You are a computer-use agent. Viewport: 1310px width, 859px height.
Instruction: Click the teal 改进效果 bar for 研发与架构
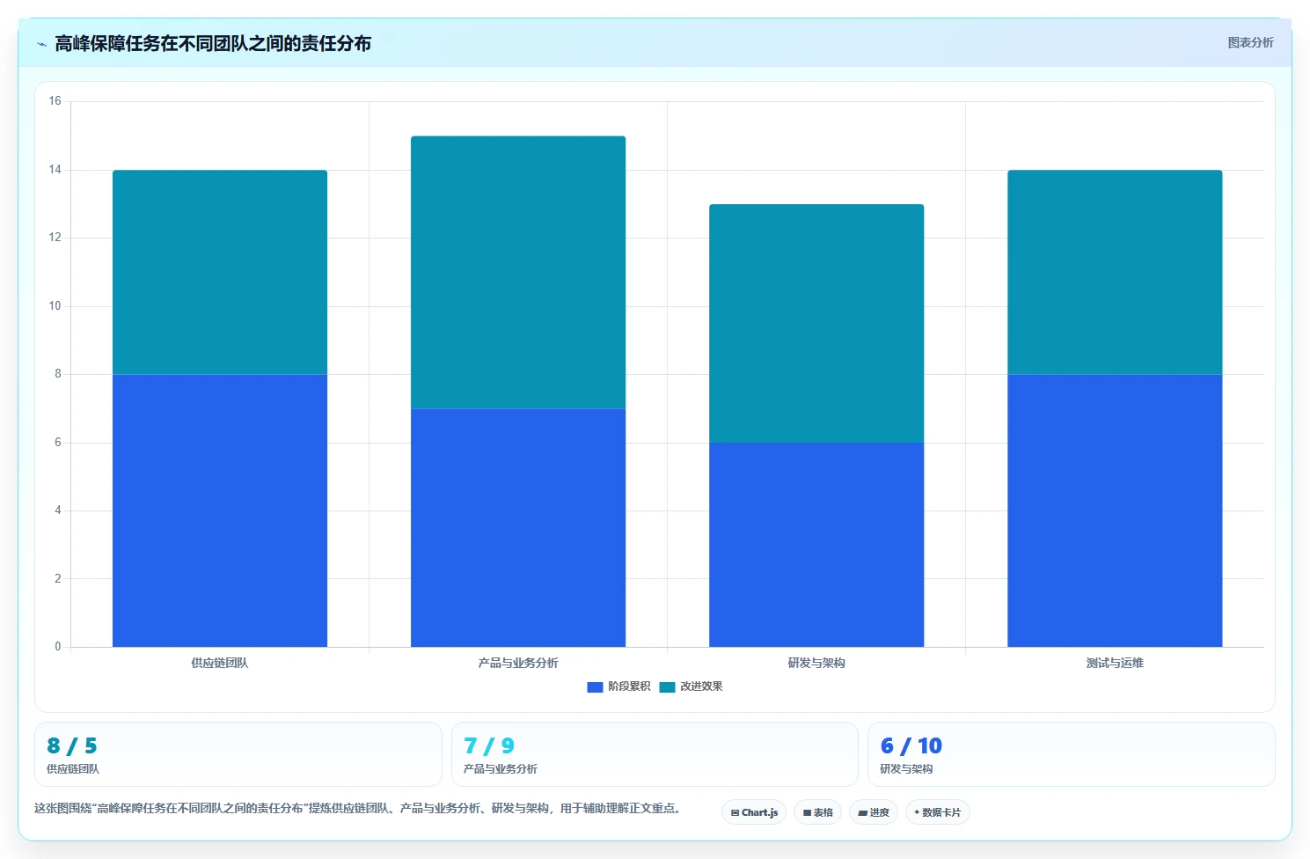[816, 323]
